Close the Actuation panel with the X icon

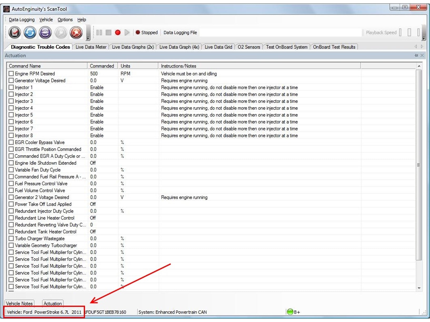[x=422, y=55]
